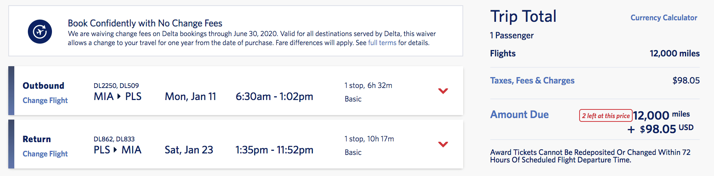Select the MIA to PLS route arrow
This screenshot has height=176, width=714.
[119, 97]
